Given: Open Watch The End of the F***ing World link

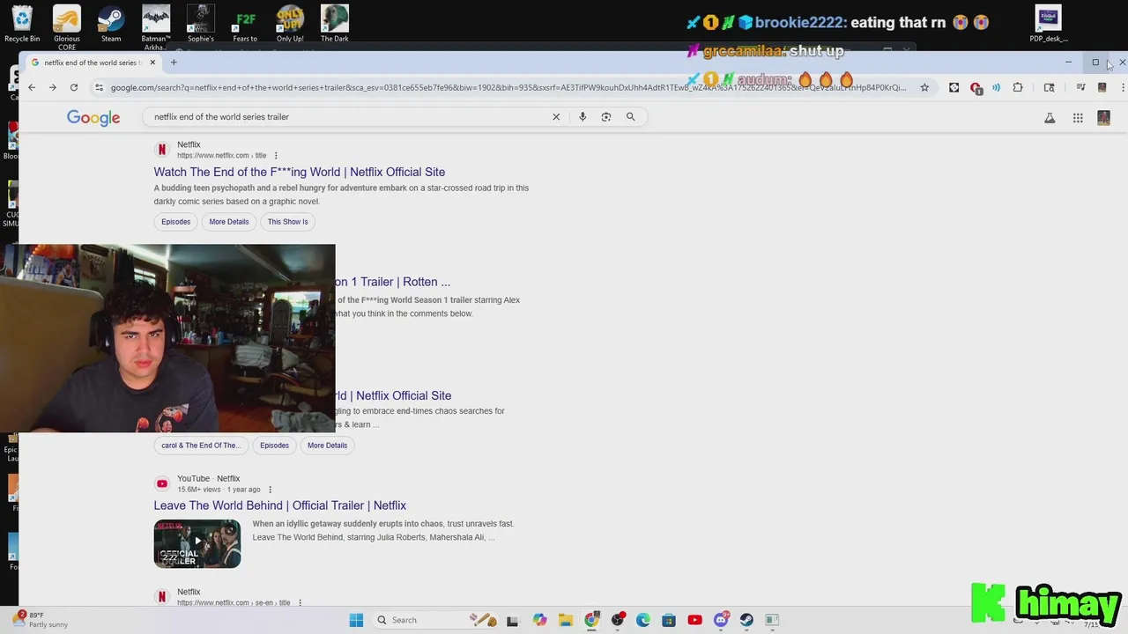Looking at the screenshot, I should tap(300, 172).
